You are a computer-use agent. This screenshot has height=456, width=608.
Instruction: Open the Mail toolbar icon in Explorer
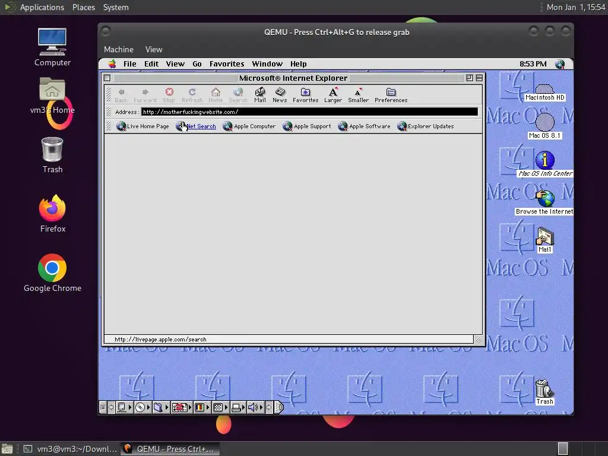pyautogui.click(x=260, y=95)
